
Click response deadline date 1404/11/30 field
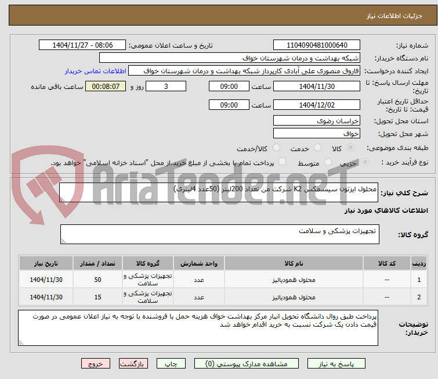tap(317, 86)
